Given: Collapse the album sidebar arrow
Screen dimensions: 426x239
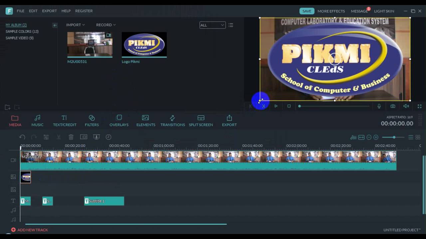Looking at the screenshot, I should (x=55, y=25).
